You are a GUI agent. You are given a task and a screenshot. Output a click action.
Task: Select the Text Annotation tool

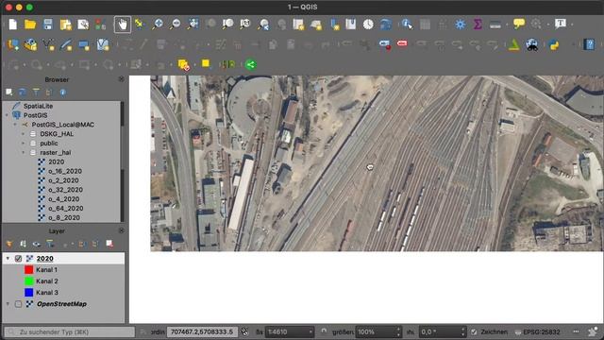tap(561, 24)
